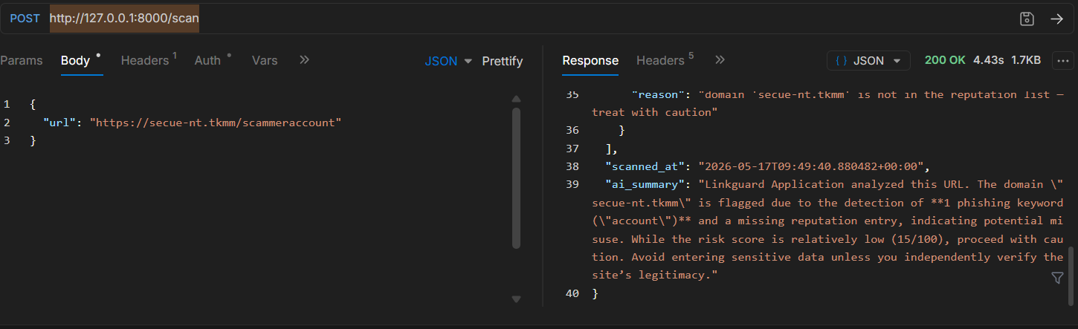Expand more request tabs double chevron
The width and height of the screenshot is (1078, 329).
click(304, 60)
